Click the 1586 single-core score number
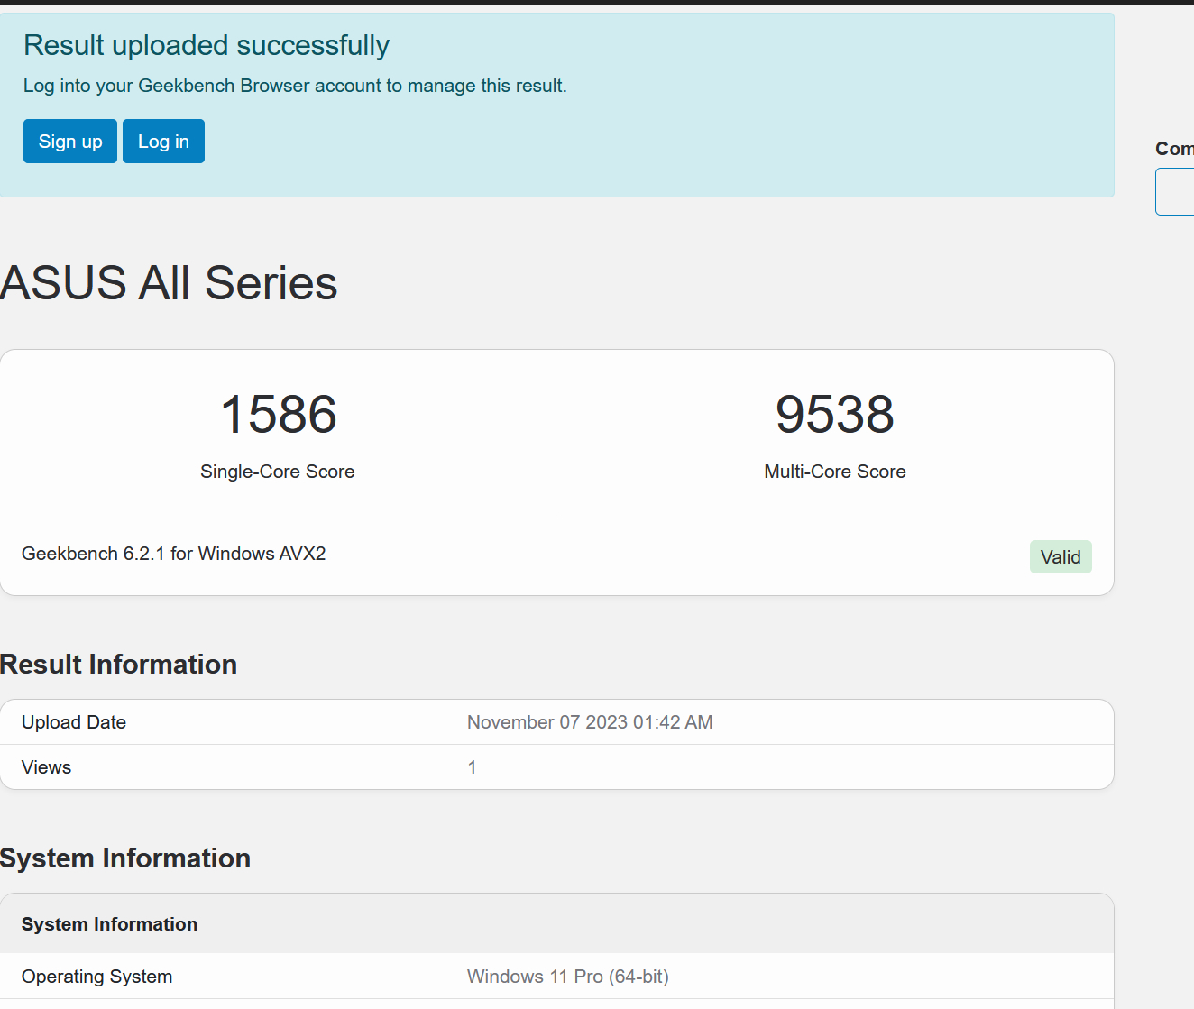 click(x=278, y=415)
